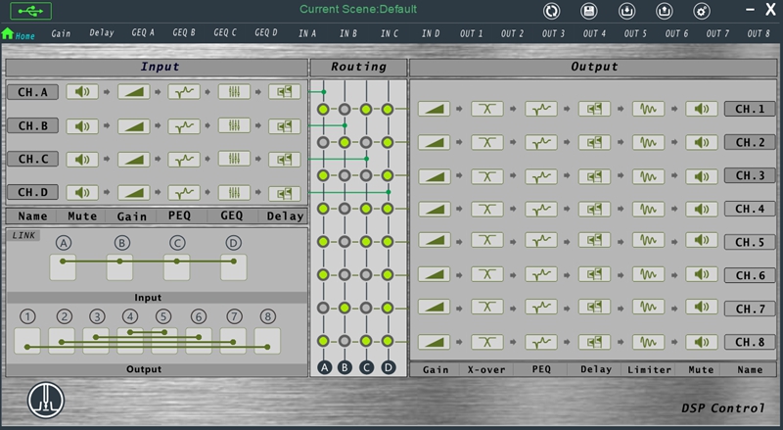The height and width of the screenshot is (430, 783).
Task: Toggle the input link box under B
Action: tap(120, 265)
